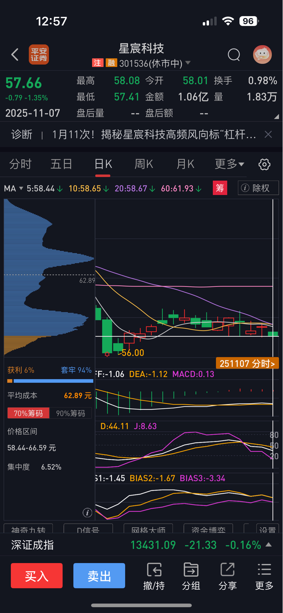Tap the 集中度 6.52% row
The image size is (283, 613).
pos(35,467)
